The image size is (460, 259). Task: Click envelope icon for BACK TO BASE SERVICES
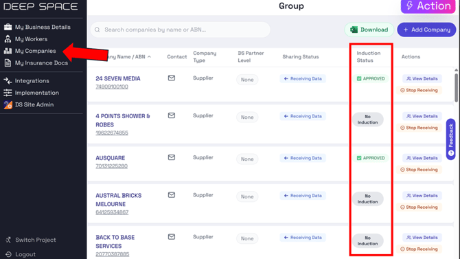pyautogui.click(x=172, y=237)
